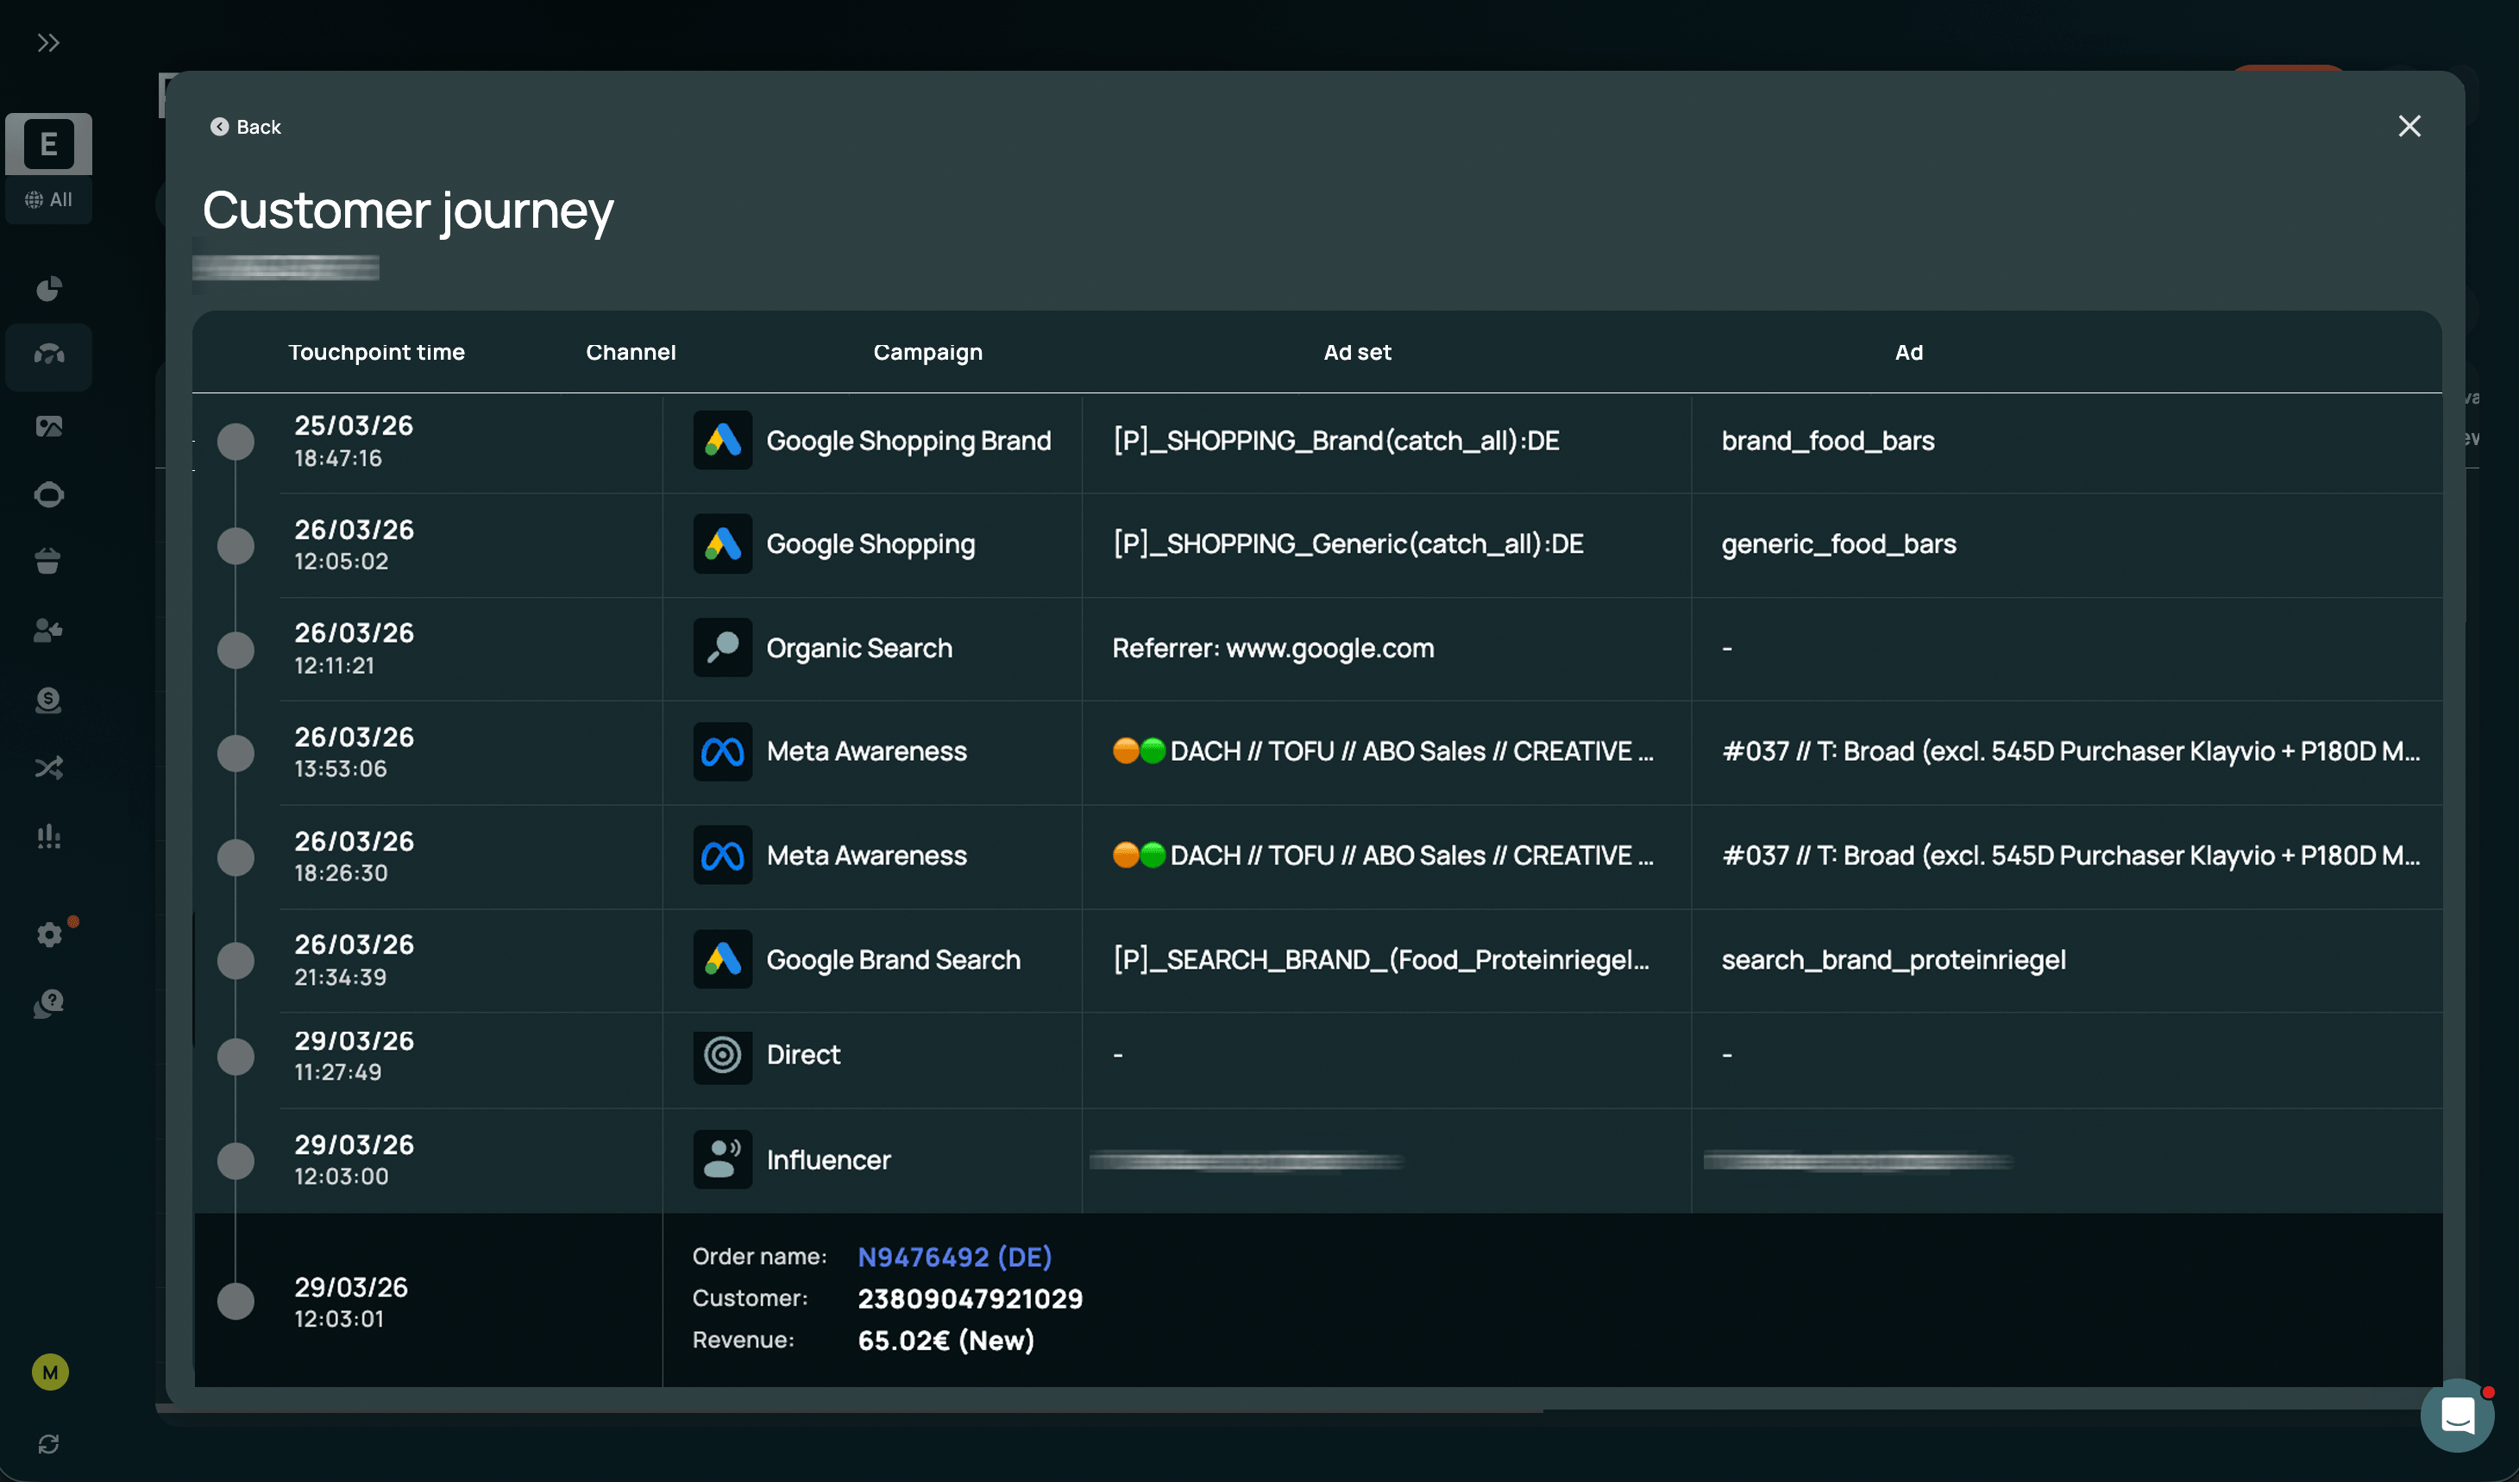Viewport: 2519px width, 1482px height.
Task: Select timeline marker for 26/03/26 21:34:39
Action: point(236,960)
